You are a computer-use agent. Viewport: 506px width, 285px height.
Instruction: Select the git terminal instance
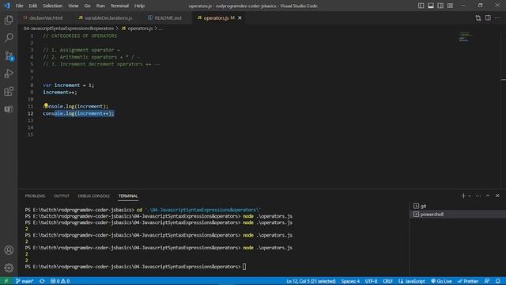pyautogui.click(x=458, y=206)
